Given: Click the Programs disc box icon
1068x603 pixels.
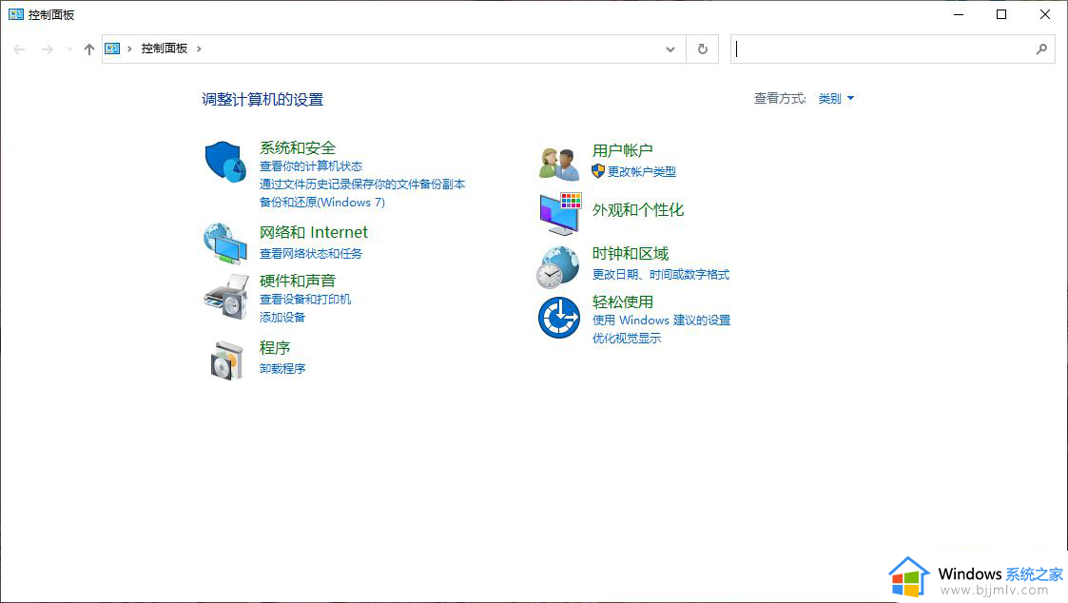Looking at the screenshot, I should (x=226, y=360).
